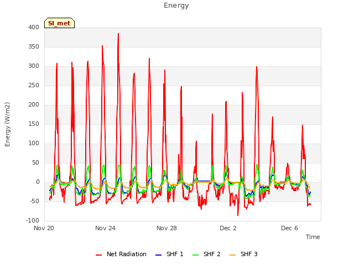Toggle the Net Radiation legend entry
This screenshot has height=265, width=354.
point(121,254)
